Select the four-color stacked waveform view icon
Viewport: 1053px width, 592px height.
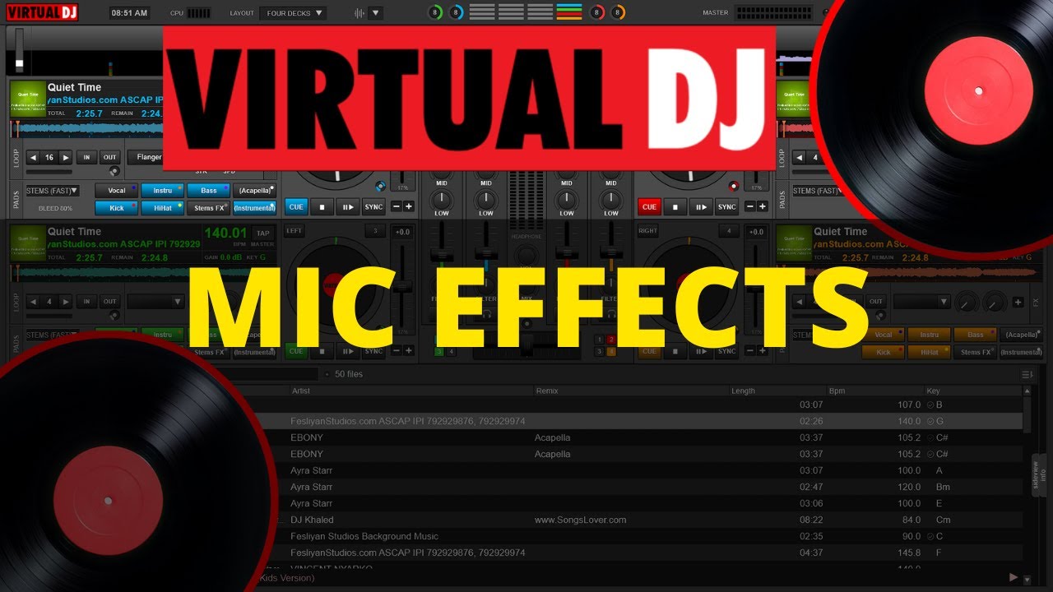coord(568,12)
